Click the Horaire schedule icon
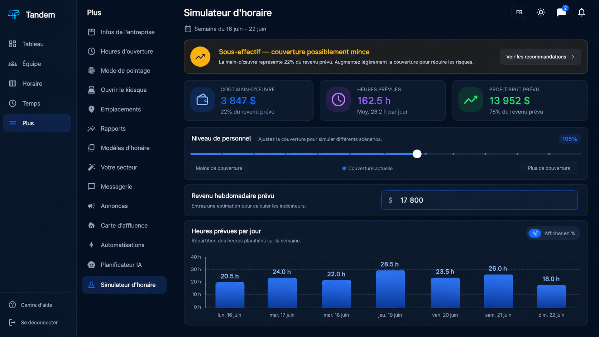The width and height of the screenshot is (599, 337). 13,83
